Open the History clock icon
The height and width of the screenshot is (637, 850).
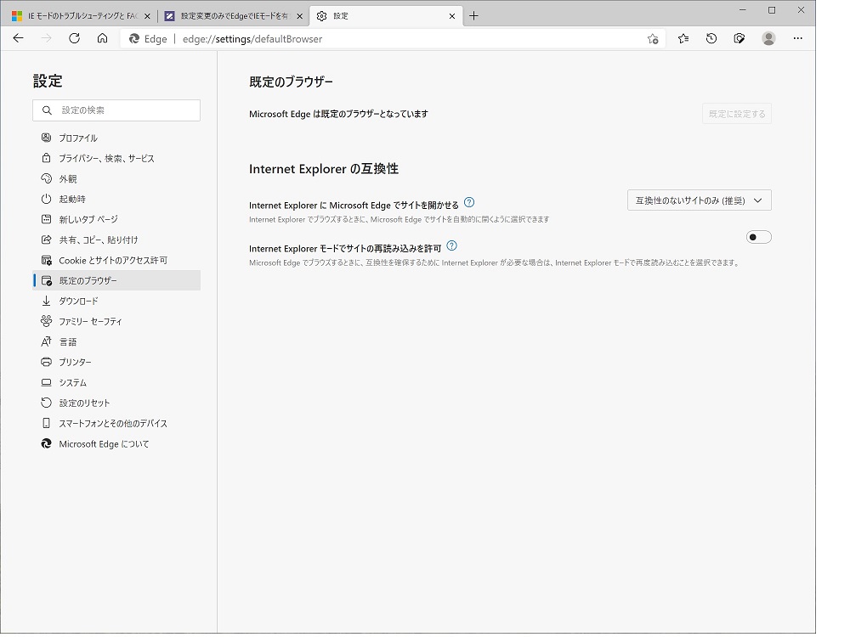[711, 38]
